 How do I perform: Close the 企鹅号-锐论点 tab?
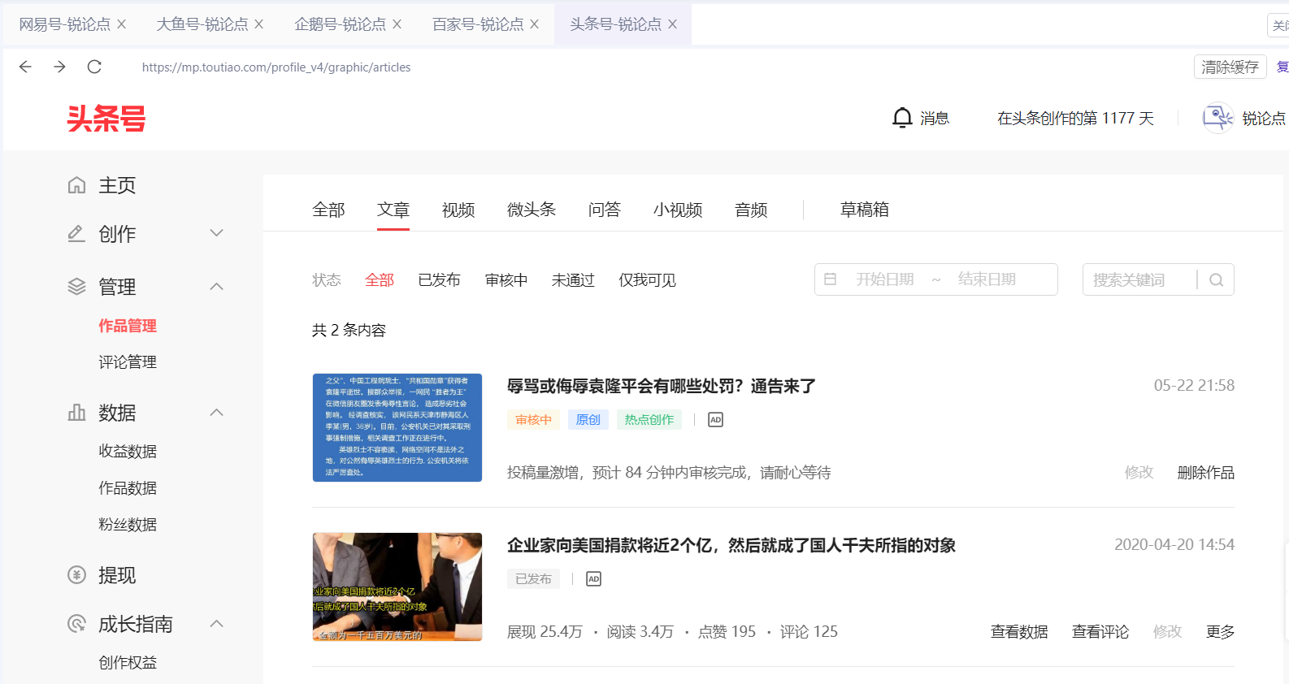pyautogui.click(x=397, y=24)
